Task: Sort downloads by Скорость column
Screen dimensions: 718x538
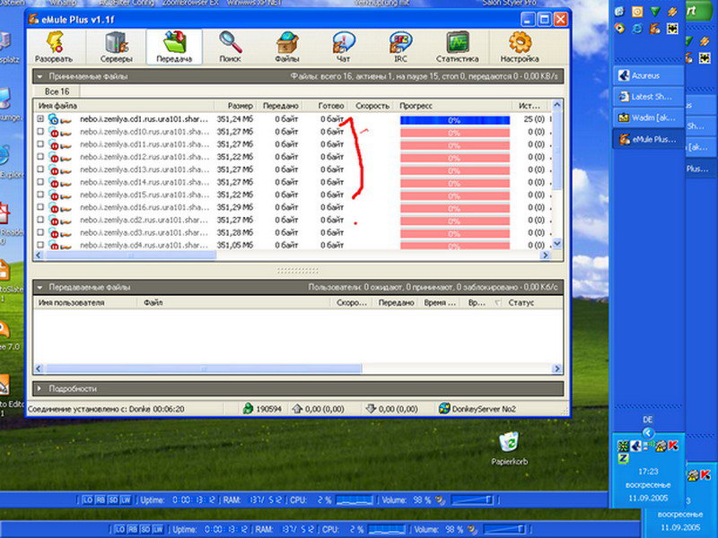Action: coord(372,106)
